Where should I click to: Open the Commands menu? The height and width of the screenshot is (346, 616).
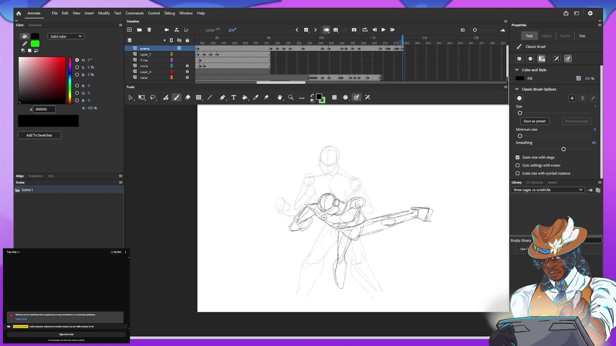[x=135, y=13]
